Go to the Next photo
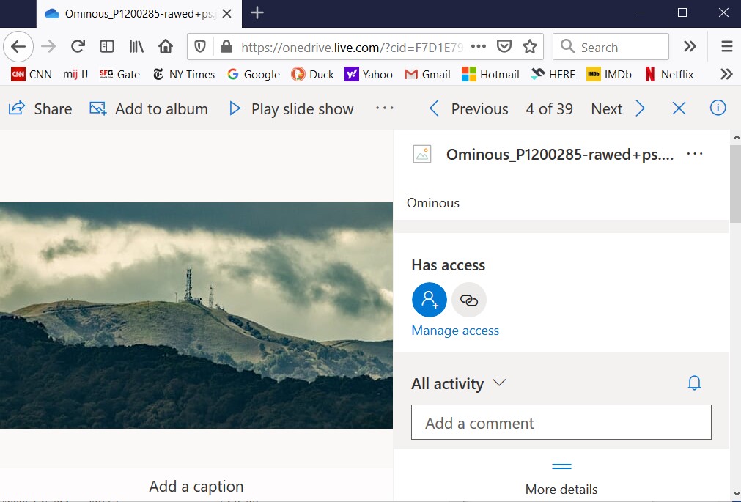This screenshot has height=502, width=741. [618, 108]
